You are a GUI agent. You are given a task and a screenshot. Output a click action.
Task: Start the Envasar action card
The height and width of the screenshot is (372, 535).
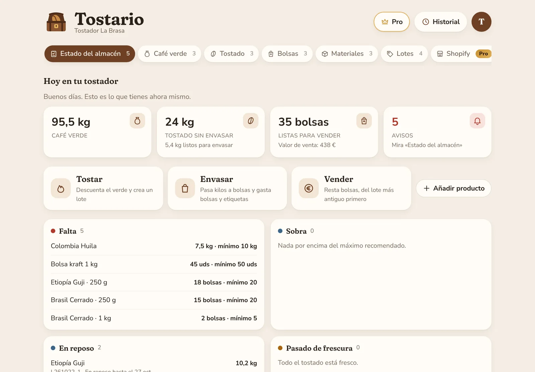point(227,188)
